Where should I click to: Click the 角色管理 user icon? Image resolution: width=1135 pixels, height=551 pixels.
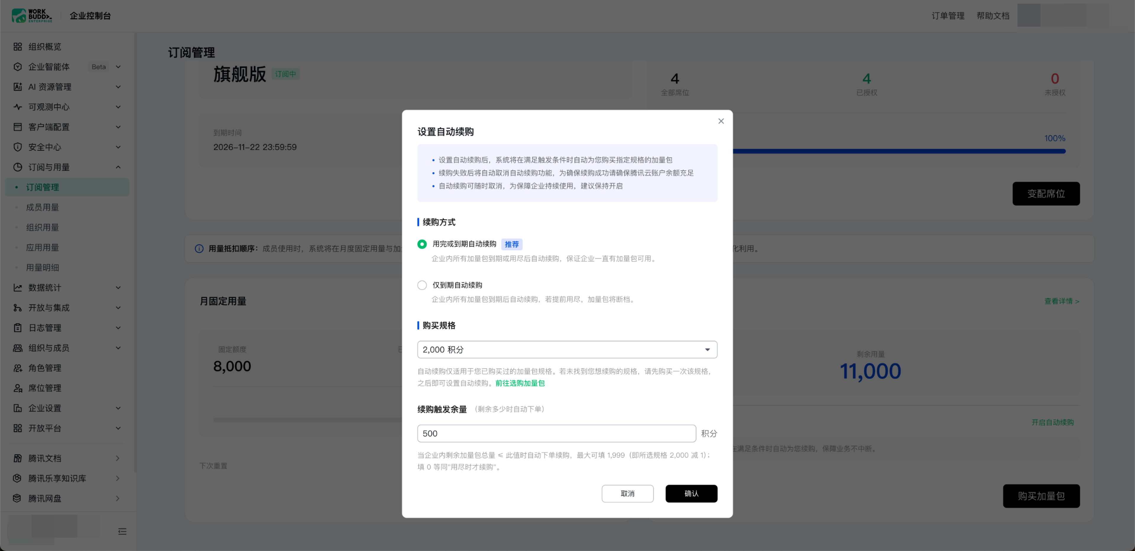(x=18, y=368)
